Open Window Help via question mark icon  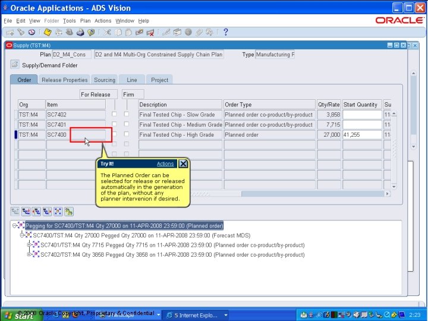point(225,32)
